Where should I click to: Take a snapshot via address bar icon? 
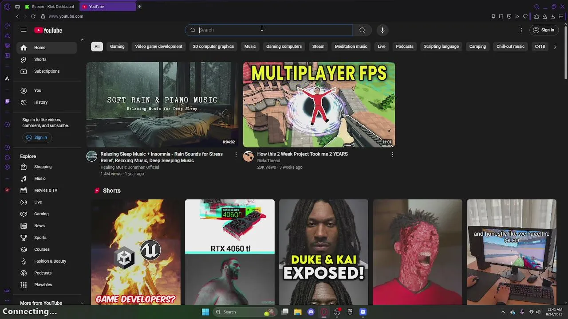pyautogui.click(x=501, y=16)
